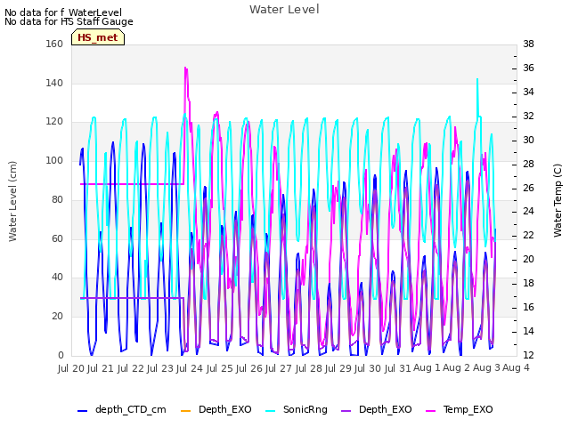The height and width of the screenshot is (427, 570).
Task: Click the 160 tick on left axis
Action: pos(54,44)
